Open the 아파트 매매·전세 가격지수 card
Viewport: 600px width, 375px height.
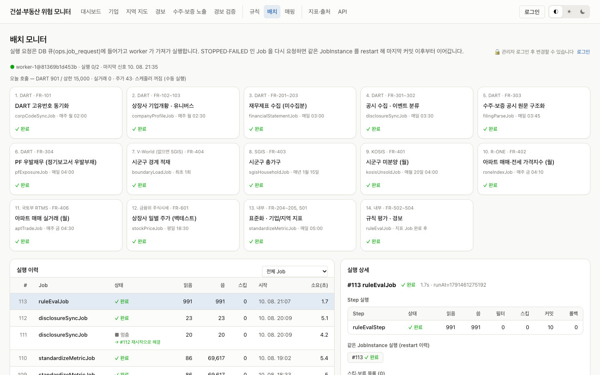pyautogui.click(x=534, y=169)
